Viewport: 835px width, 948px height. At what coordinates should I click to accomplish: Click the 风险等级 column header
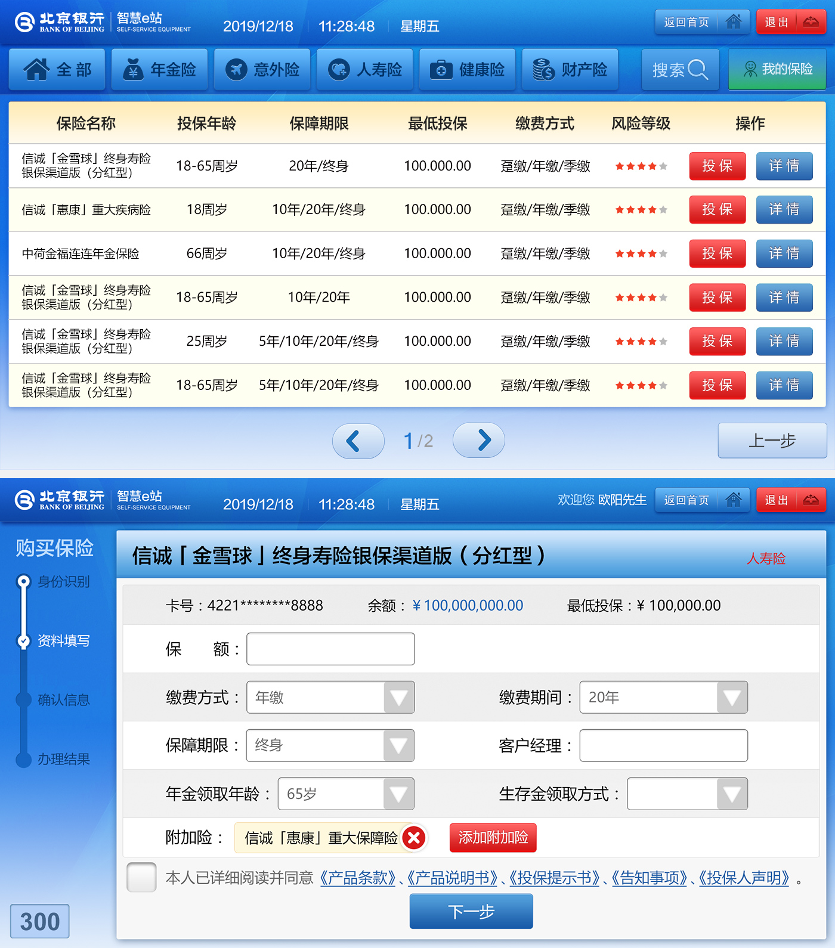click(641, 123)
